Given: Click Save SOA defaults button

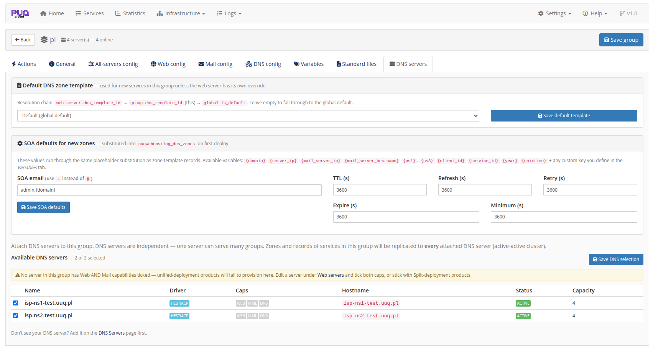Looking at the screenshot, I should (x=43, y=207).
